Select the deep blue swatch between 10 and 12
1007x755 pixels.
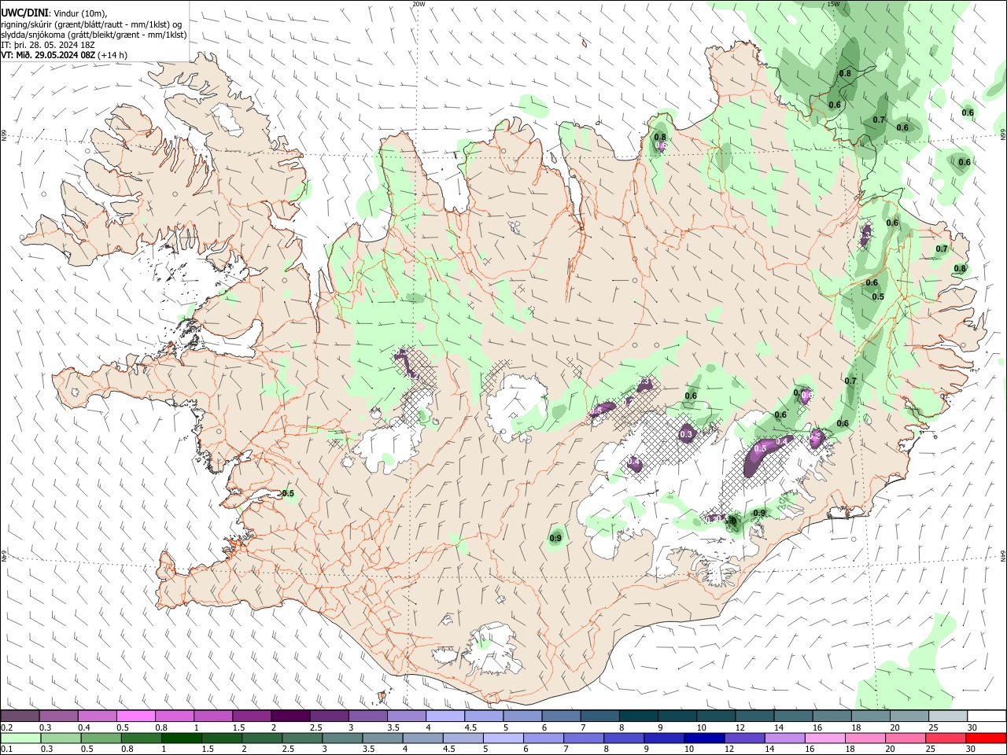pyautogui.click(x=705, y=738)
